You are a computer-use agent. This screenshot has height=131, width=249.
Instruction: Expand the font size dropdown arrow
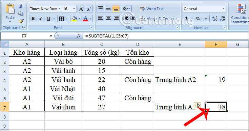[74, 9]
